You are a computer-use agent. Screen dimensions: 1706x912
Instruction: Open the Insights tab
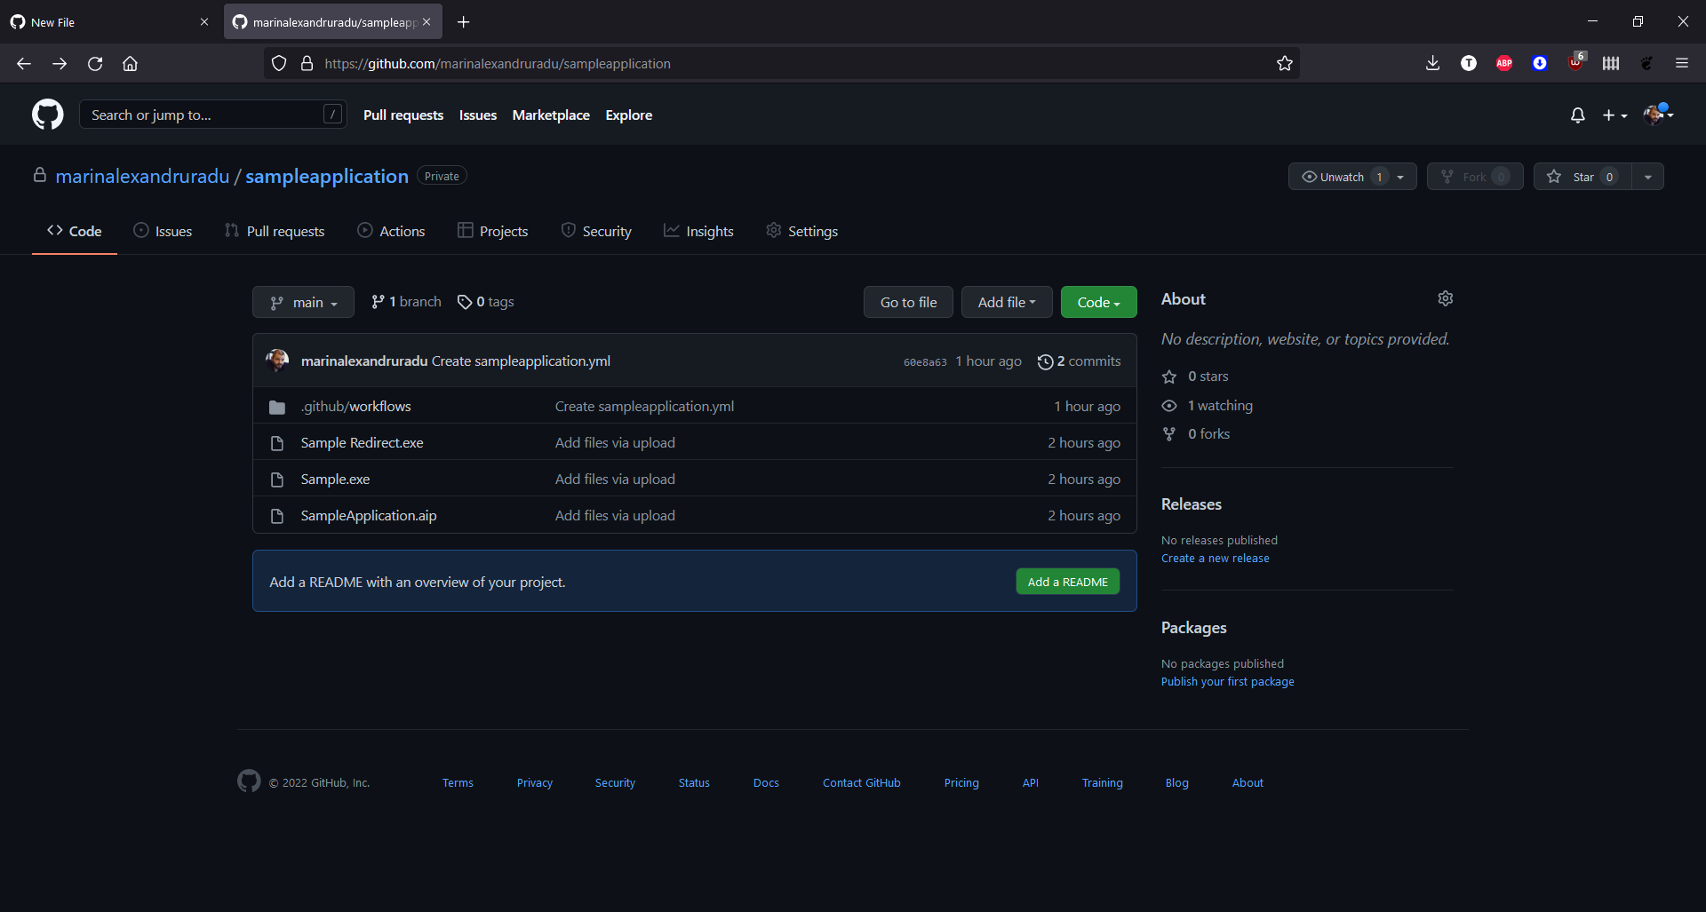click(698, 231)
